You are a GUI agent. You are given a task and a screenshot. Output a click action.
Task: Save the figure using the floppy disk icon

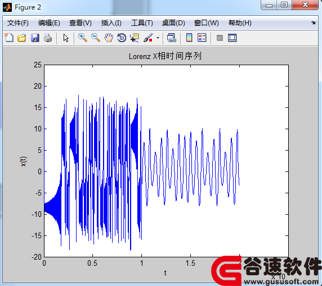click(x=35, y=38)
